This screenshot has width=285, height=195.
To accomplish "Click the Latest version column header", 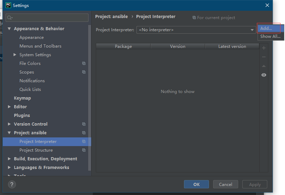I will [232, 46].
